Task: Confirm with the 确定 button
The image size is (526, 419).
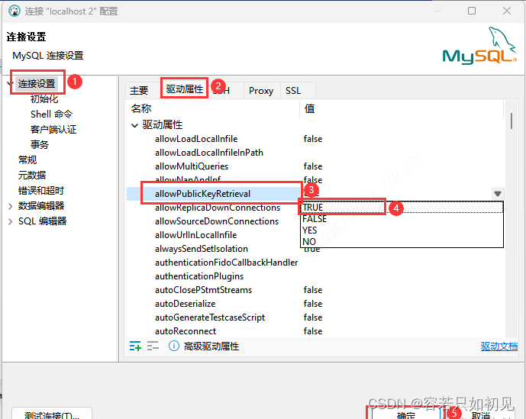Action: (406, 414)
